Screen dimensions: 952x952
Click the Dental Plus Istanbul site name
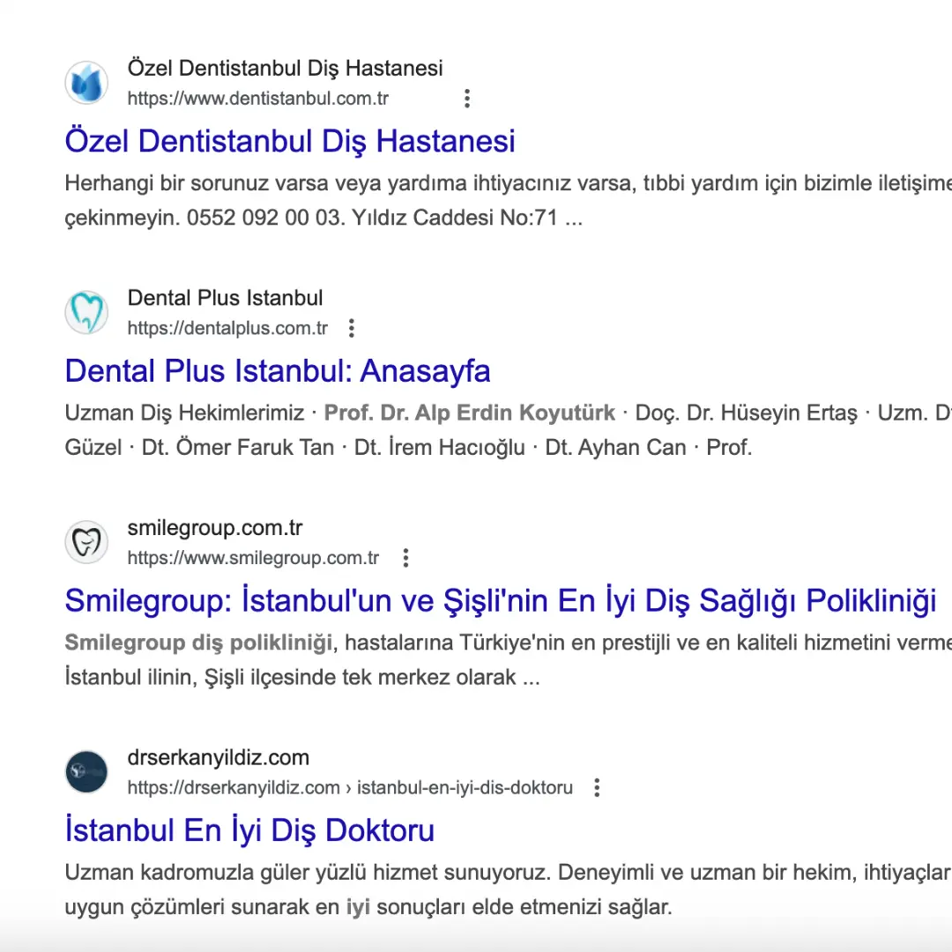click(225, 298)
